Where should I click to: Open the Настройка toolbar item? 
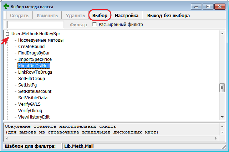click(x=126, y=16)
